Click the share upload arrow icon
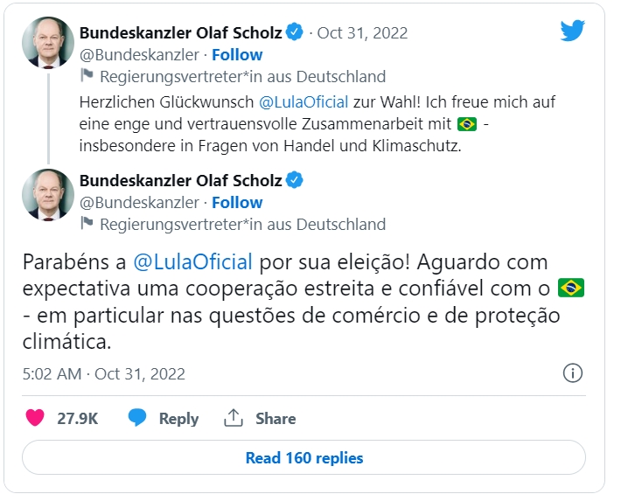 click(233, 419)
